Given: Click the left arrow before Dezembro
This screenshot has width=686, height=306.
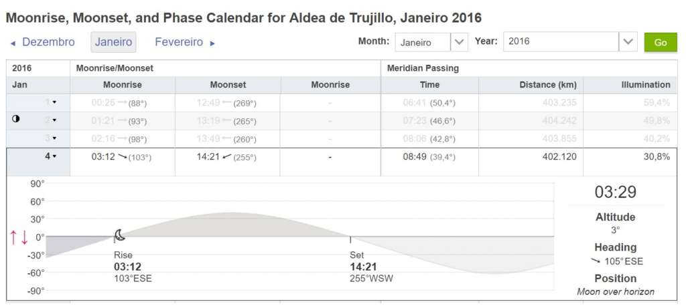Looking at the screenshot, I should coord(13,43).
